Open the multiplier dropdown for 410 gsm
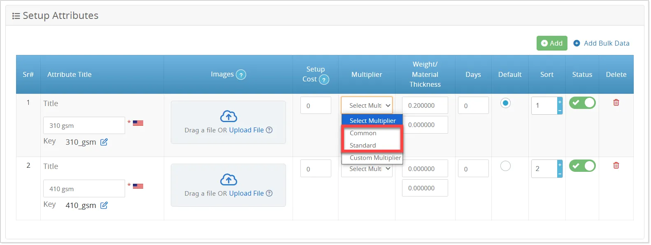 [x=367, y=169]
